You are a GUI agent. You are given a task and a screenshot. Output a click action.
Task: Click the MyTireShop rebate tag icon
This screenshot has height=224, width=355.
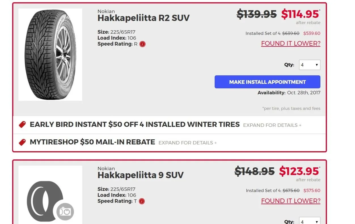click(22, 142)
